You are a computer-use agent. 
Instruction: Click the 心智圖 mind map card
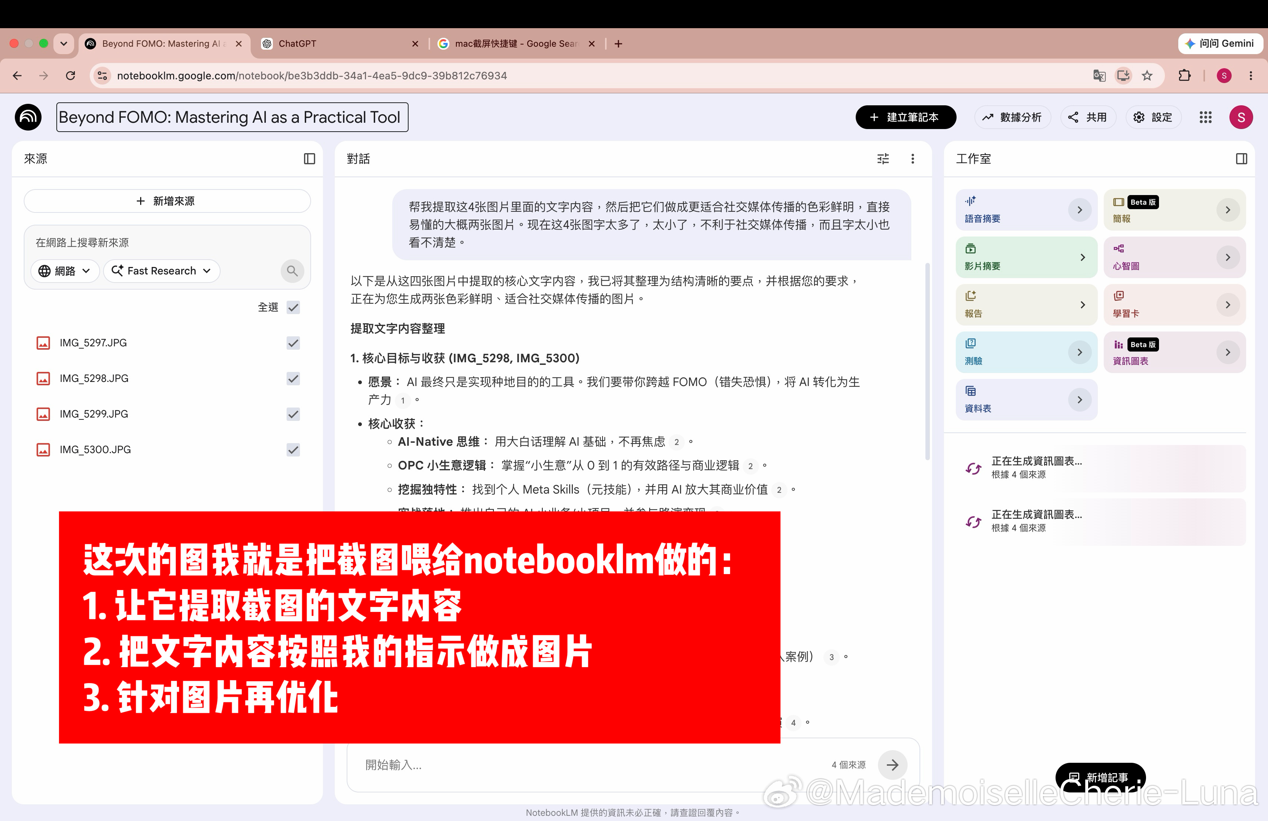pyautogui.click(x=1174, y=257)
